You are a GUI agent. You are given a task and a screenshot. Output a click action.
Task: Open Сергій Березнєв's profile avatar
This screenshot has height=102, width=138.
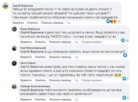[x=5, y=6]
